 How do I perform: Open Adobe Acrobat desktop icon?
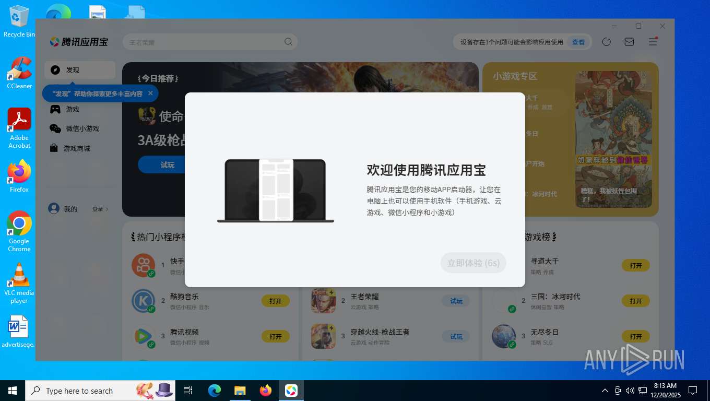(x=19, y=128)
